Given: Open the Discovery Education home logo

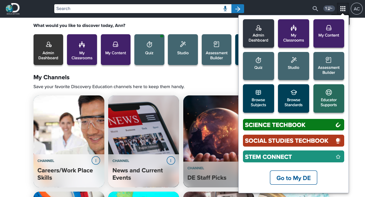Looking at the screenshot, I should tap(13, 9).
